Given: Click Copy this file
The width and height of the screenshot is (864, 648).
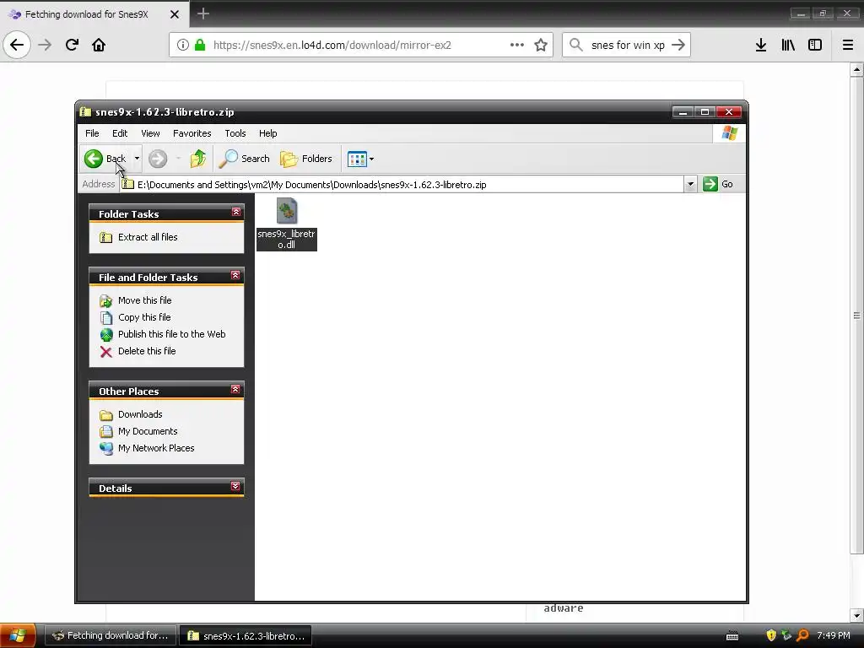Looking at the screenshot, I should tap(144, 317).
